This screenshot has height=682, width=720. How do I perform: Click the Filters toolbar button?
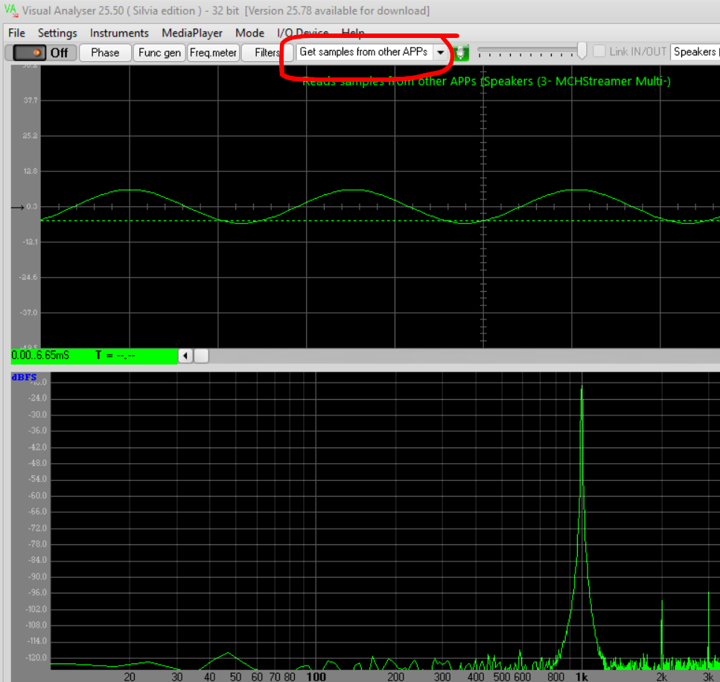[267, 53]
